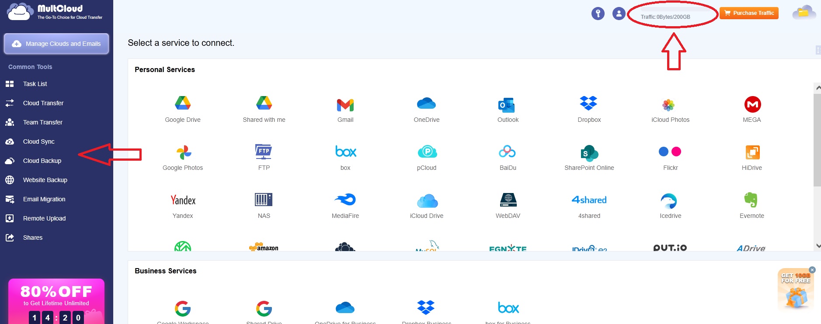
Task: Connect via WebDAV
Action: coord(508,205)
